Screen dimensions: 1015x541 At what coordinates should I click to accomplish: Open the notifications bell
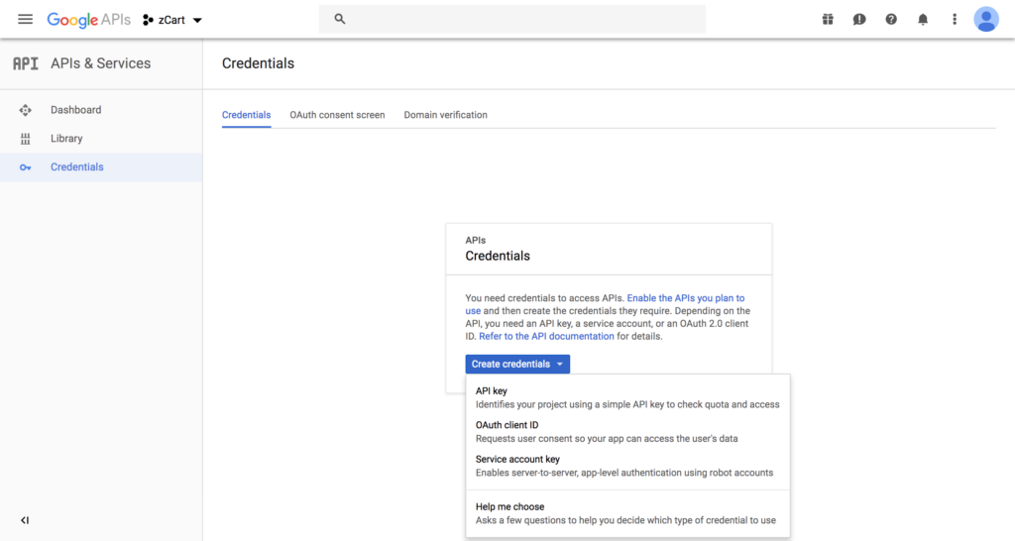pyautogui.click(x=923, y=19)
